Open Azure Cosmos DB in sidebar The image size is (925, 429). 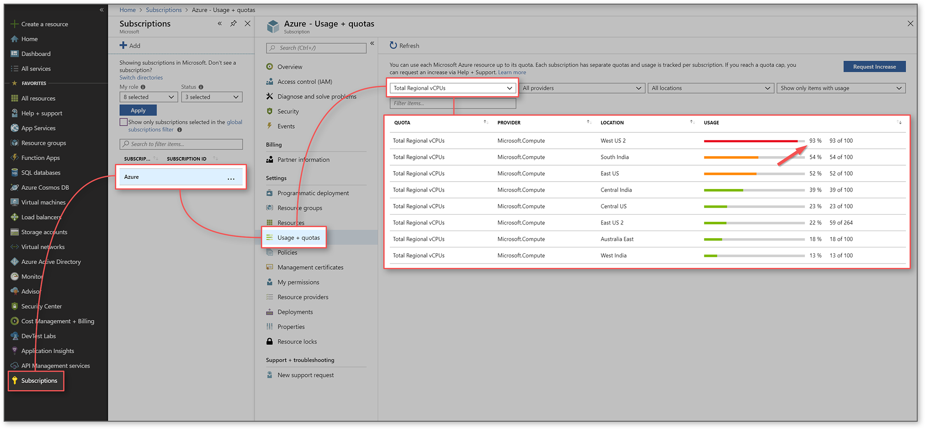point(45,187)
